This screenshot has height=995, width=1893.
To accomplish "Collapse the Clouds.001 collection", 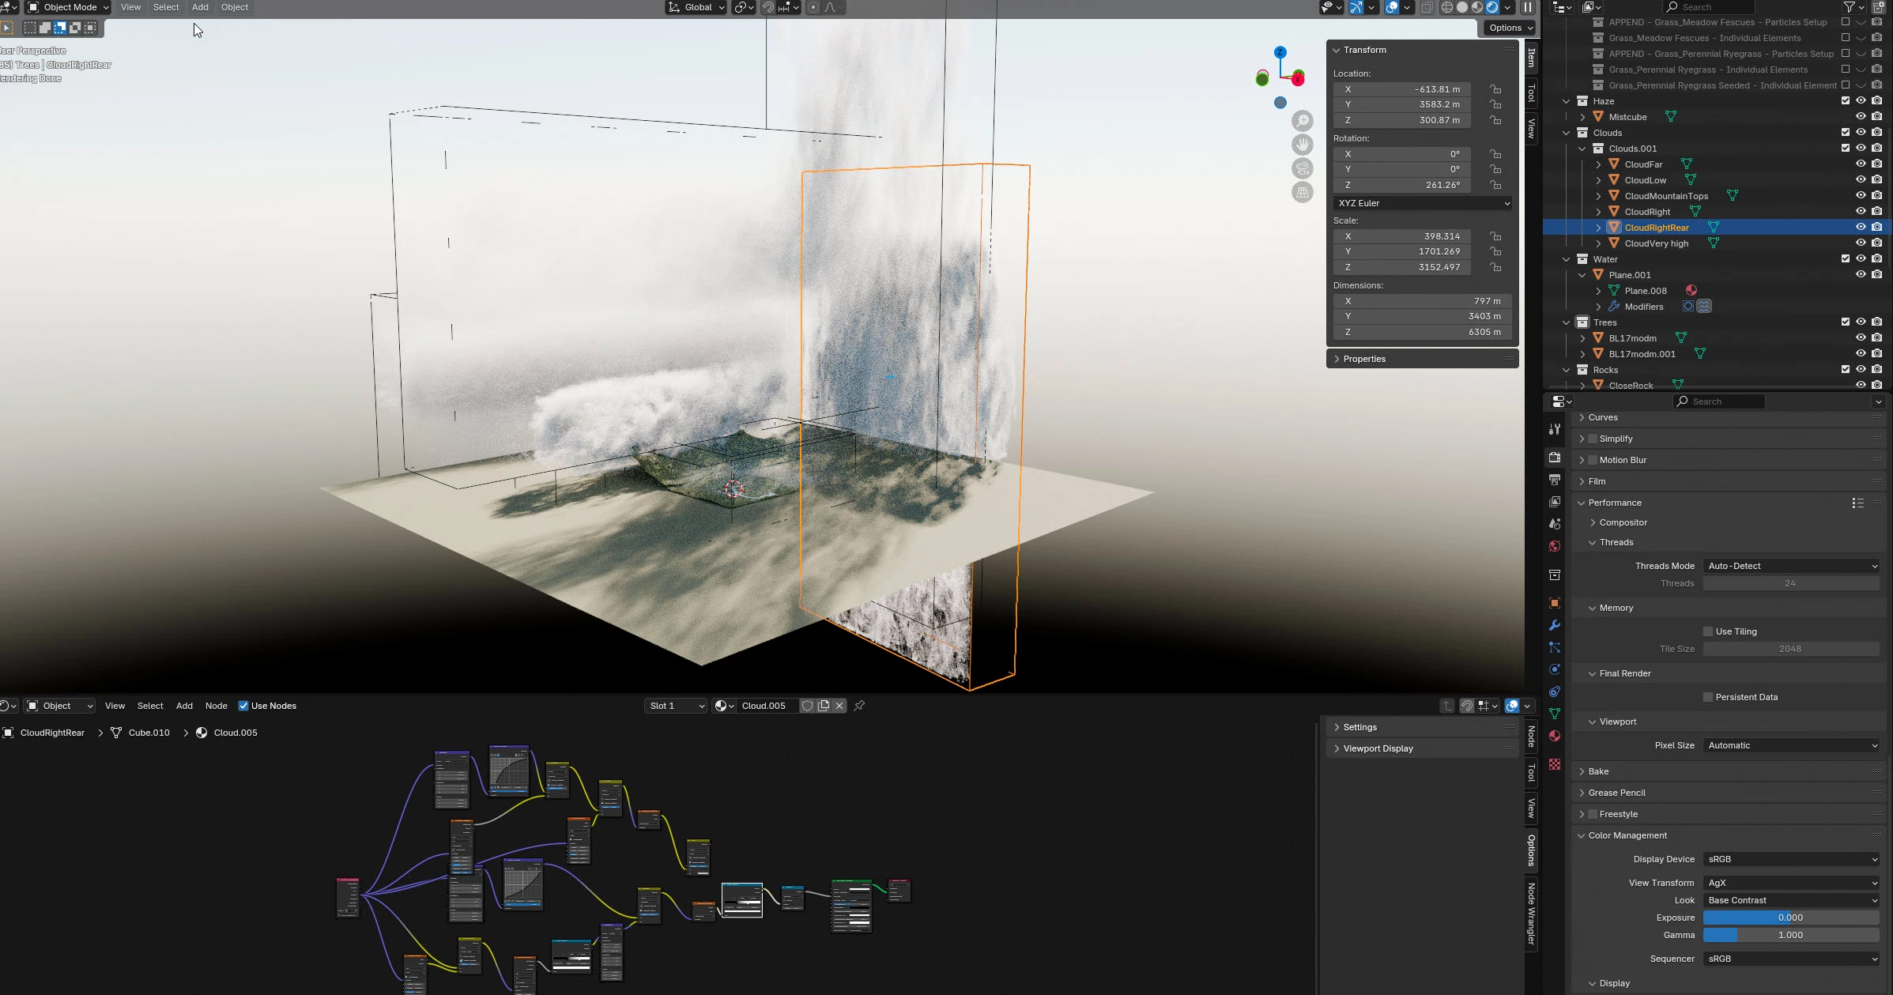I will click(x=1582, y=149).
